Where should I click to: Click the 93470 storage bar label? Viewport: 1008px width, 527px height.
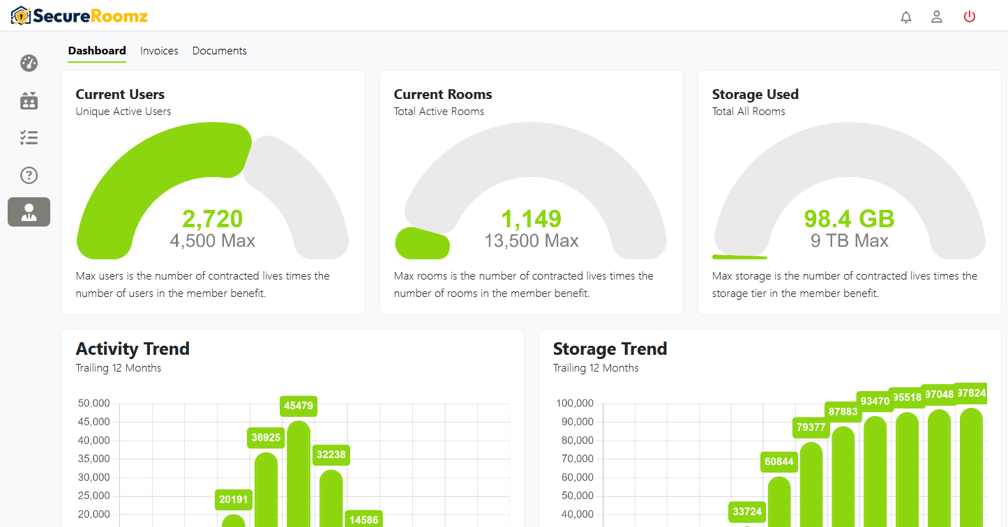[x=875, y=401]
